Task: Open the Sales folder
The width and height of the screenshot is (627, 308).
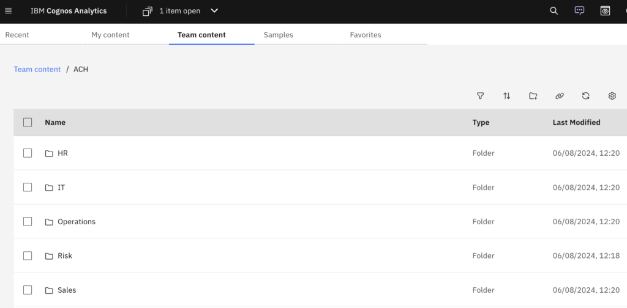Action: [67, 290]
